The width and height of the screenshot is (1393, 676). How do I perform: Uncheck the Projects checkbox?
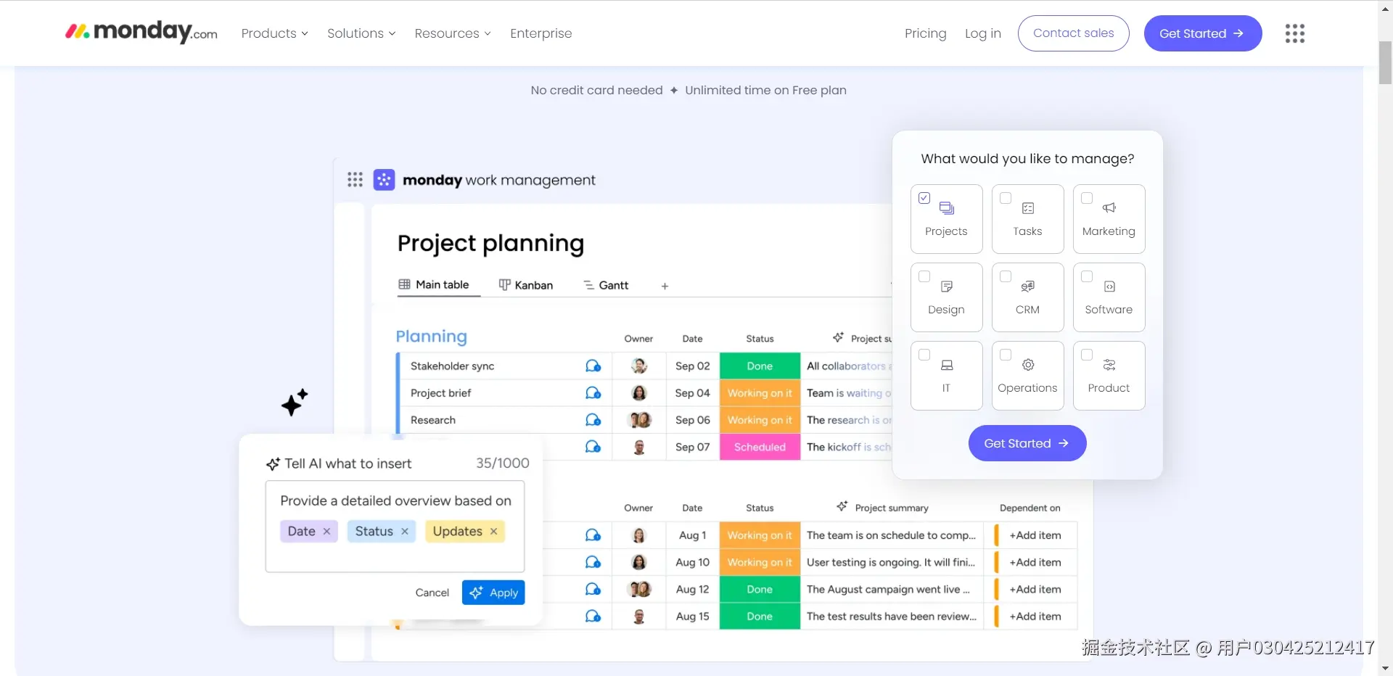924,198
